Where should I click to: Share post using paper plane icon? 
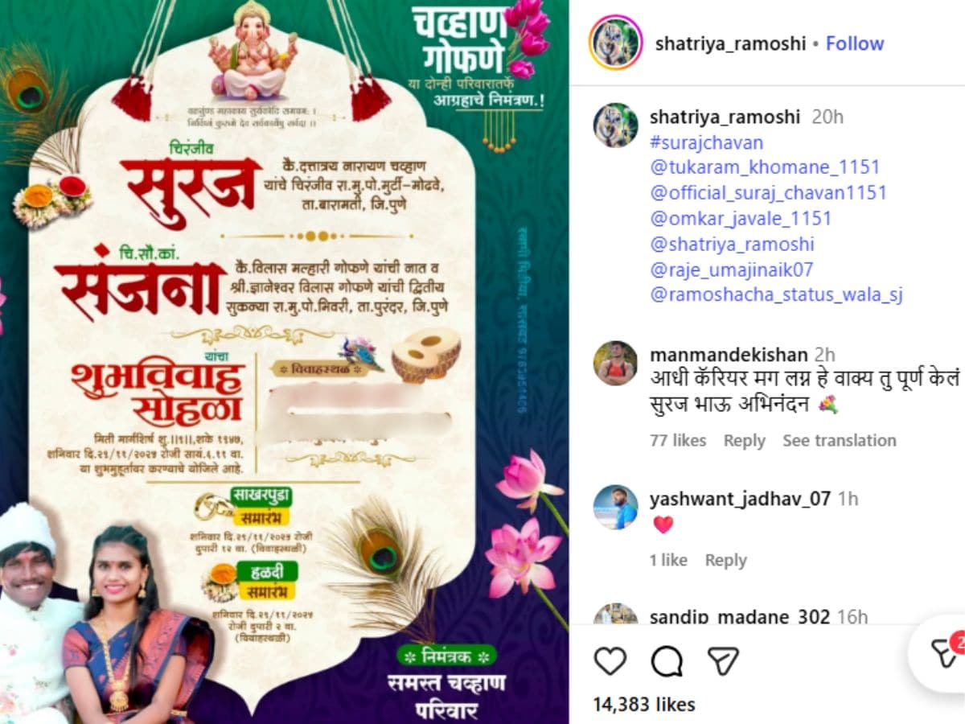tap(723, 661)
